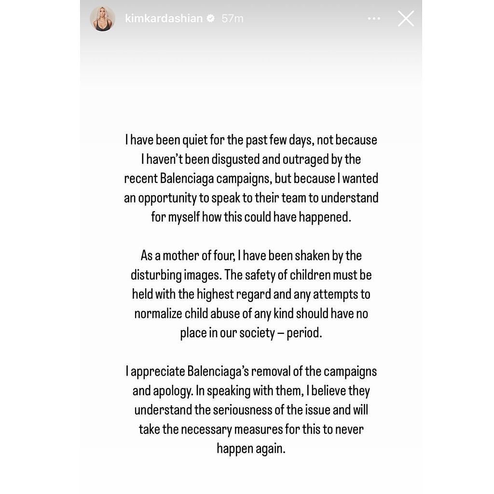Click the blue verified badge icon

pos(210,18)
